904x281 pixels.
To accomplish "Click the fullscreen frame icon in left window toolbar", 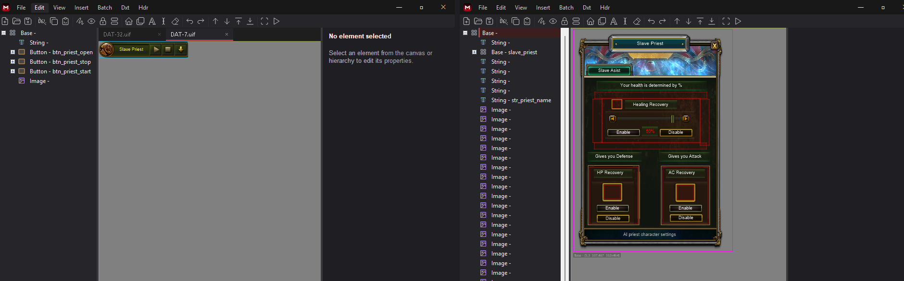I will click(264, 21).
